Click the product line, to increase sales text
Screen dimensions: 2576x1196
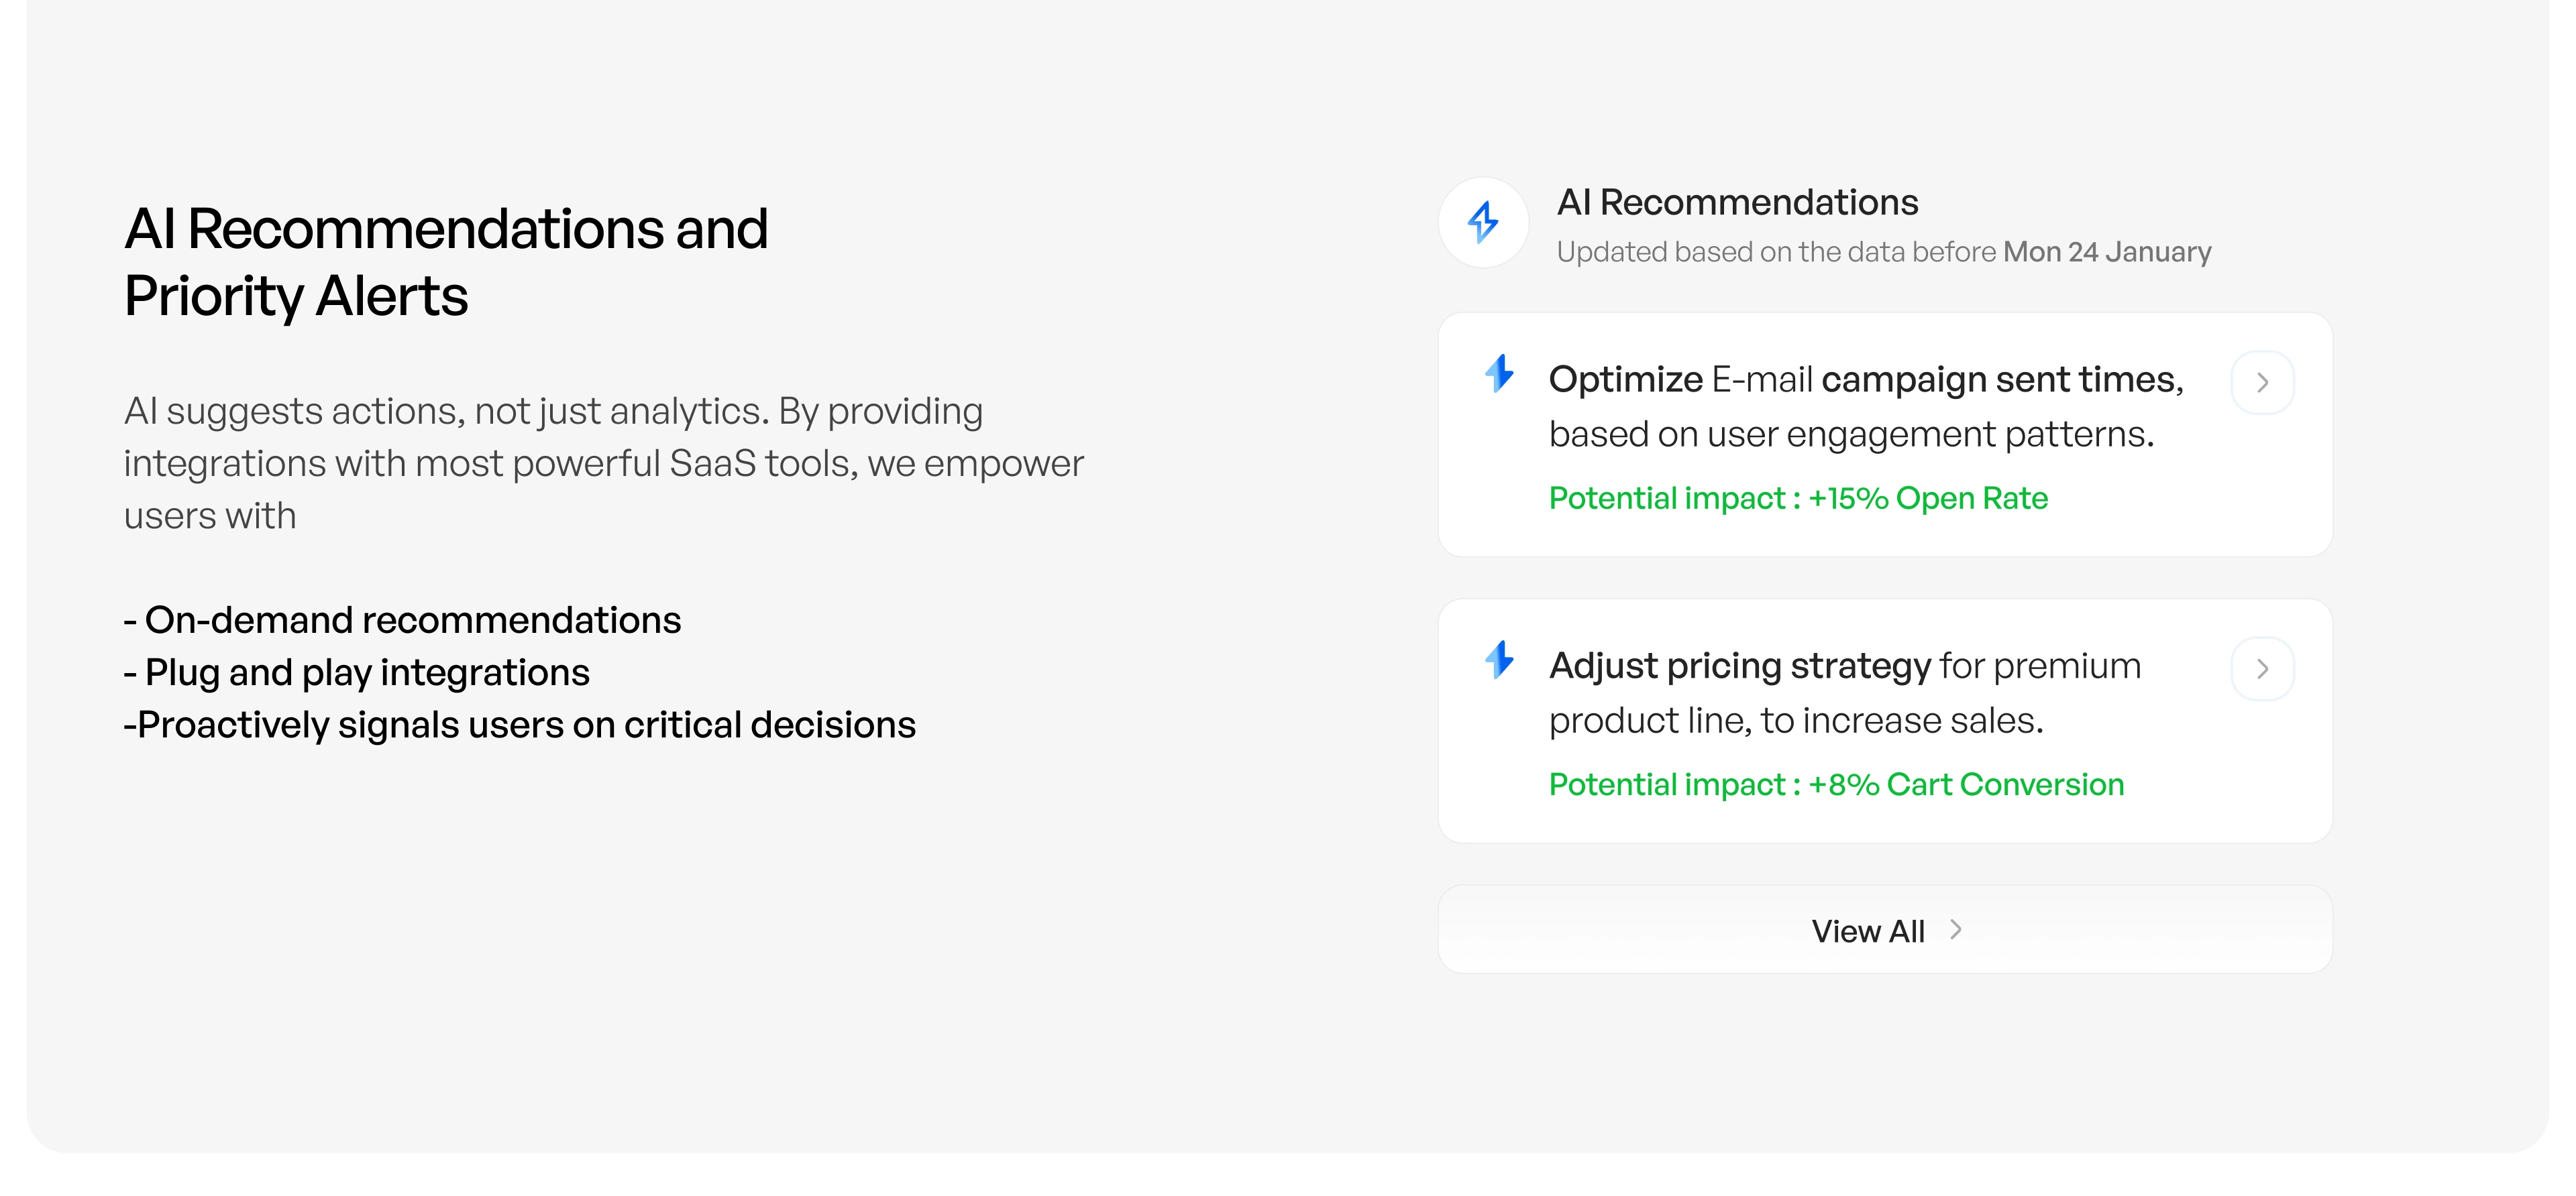(1796, 721)
